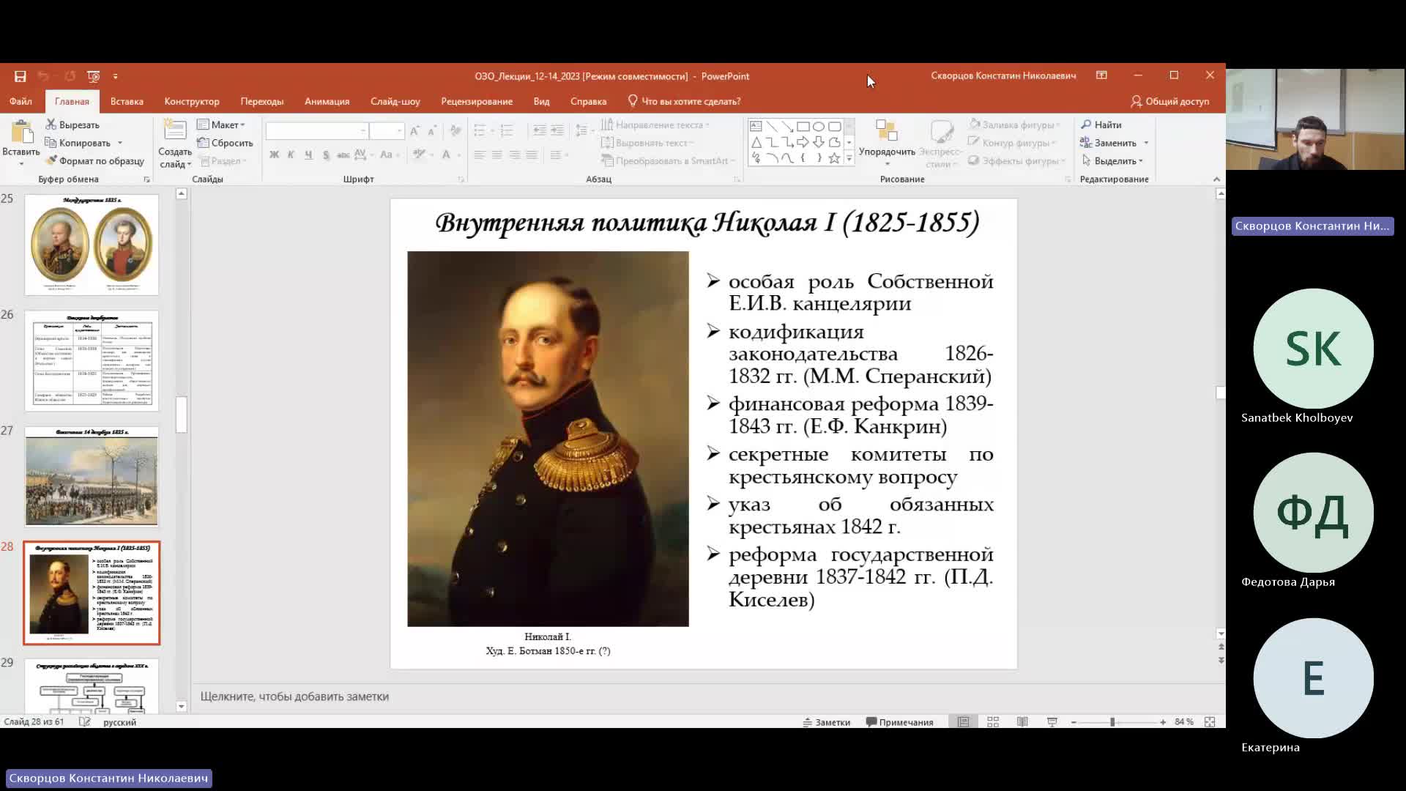Open the Выделить select menu
This screenshot has height=791, width=1406.
click(1112, 160)
